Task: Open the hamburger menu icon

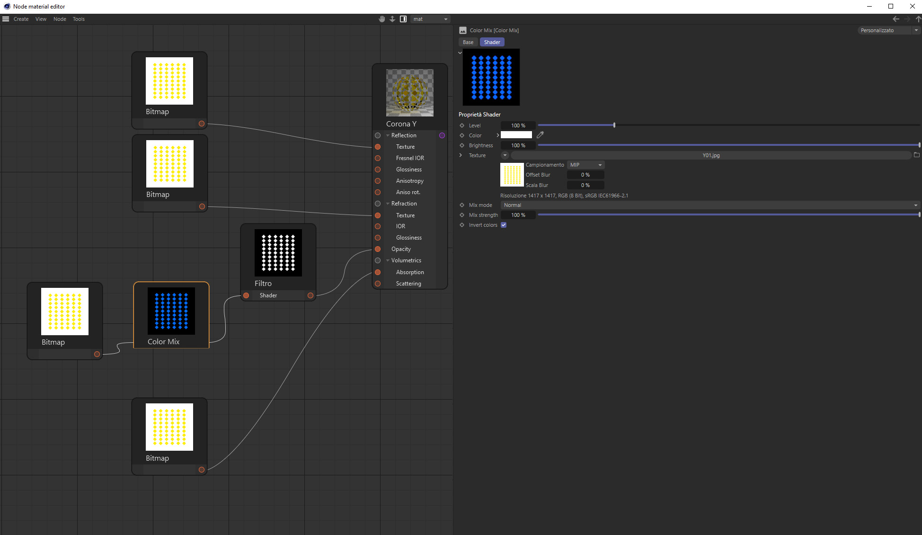Action: coord(6,19)
